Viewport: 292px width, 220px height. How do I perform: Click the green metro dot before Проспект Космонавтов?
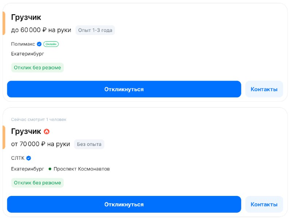pyautogui.click(x=50, y=169)
